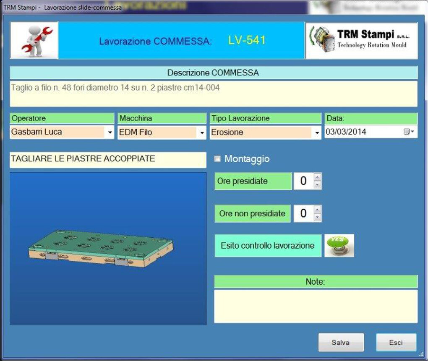This screenshot has height=361, width=428.
Task: Click the Tipo Lavorazione header label
Action: tap(265, 118)
